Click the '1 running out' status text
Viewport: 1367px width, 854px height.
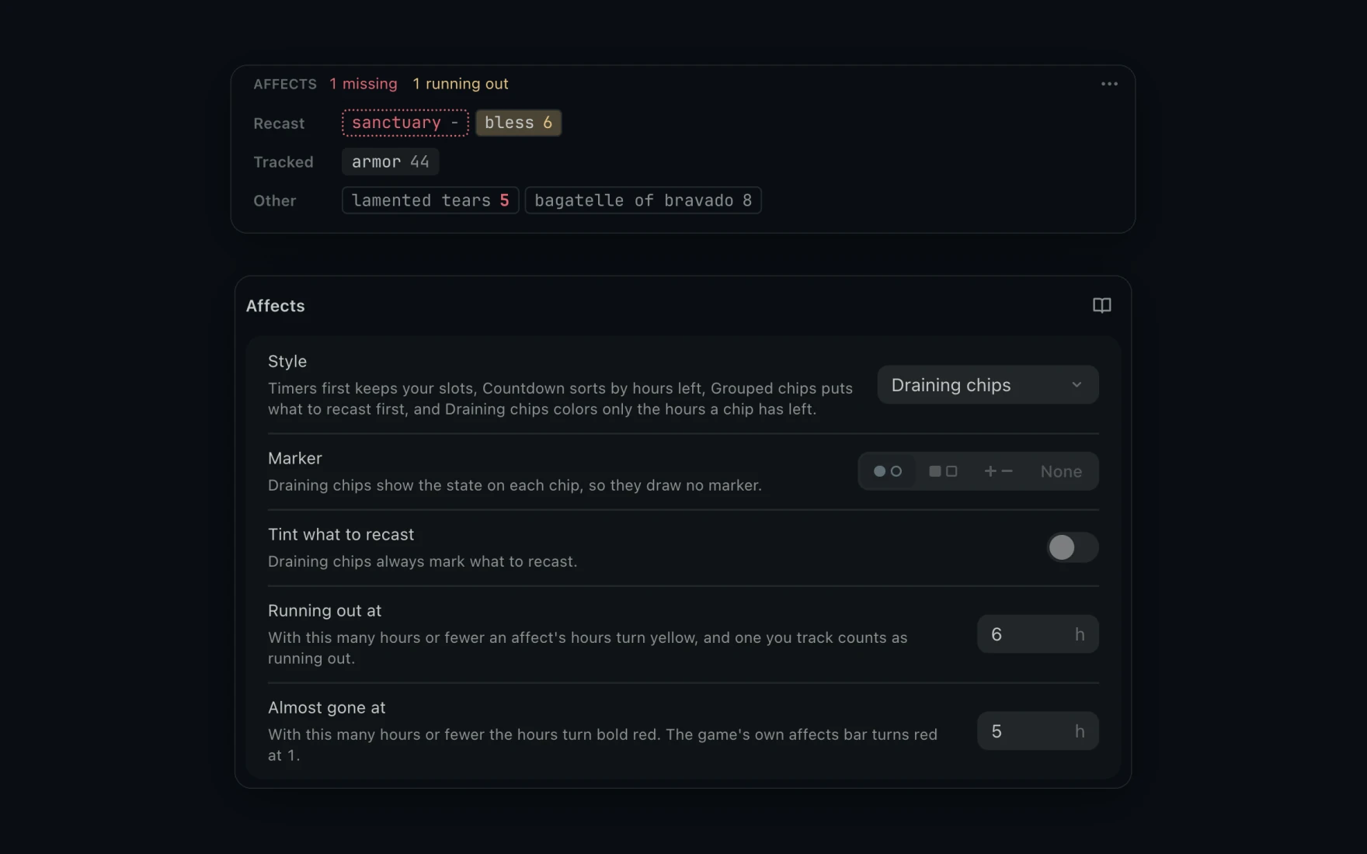(x=460, y=84)
